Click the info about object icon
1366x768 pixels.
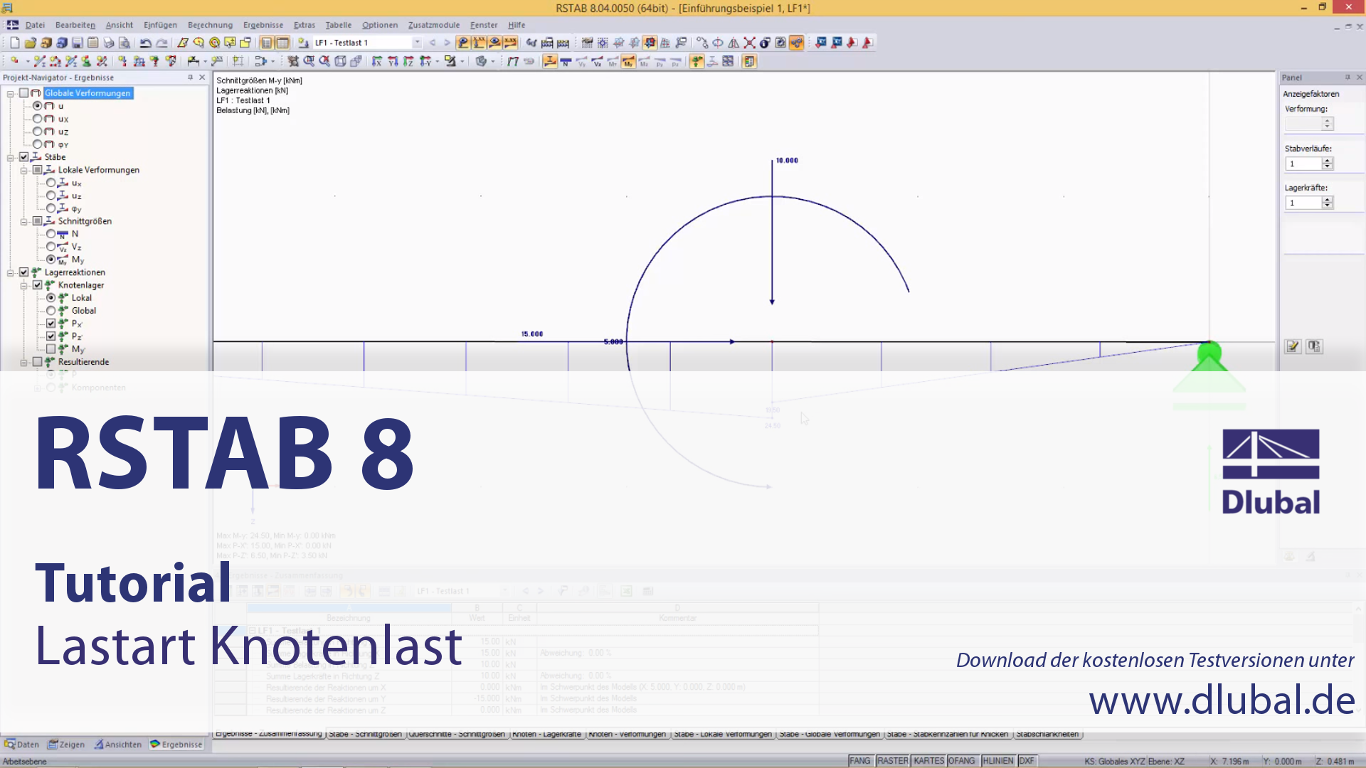pyautogui.click(x=765, y=43)
